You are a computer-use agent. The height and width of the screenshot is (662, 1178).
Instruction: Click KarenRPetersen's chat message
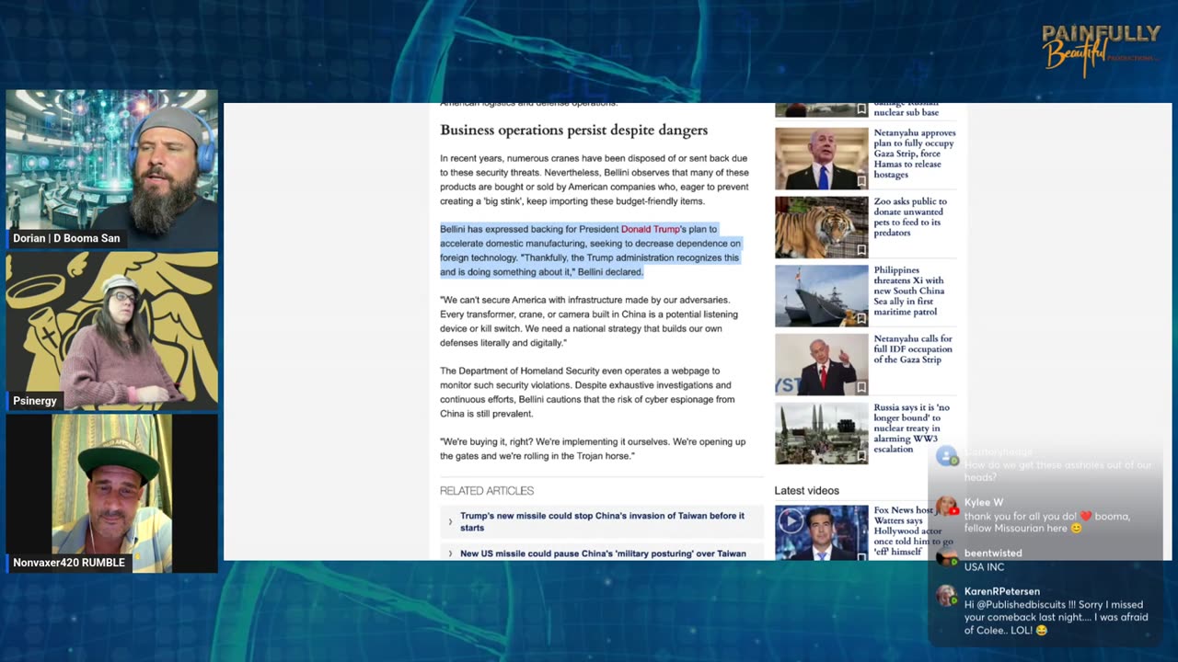coord(1056,618)
